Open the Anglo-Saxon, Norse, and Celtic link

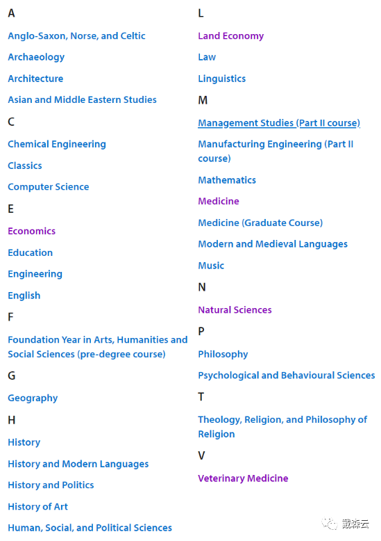(76, 36)
